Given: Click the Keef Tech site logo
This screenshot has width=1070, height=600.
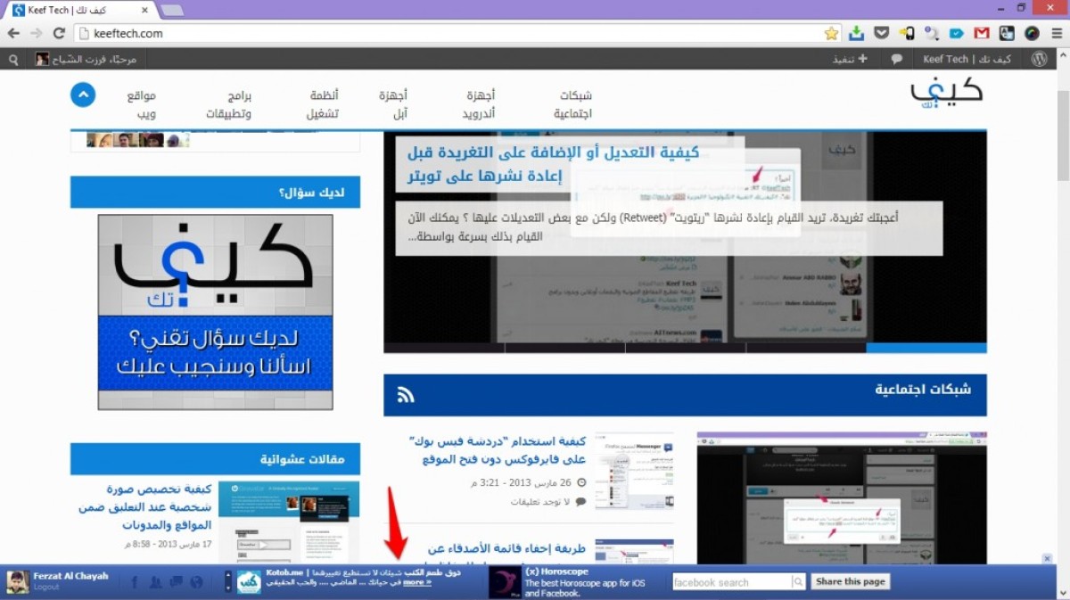Looking at the screenshot, I should (947, 94).
